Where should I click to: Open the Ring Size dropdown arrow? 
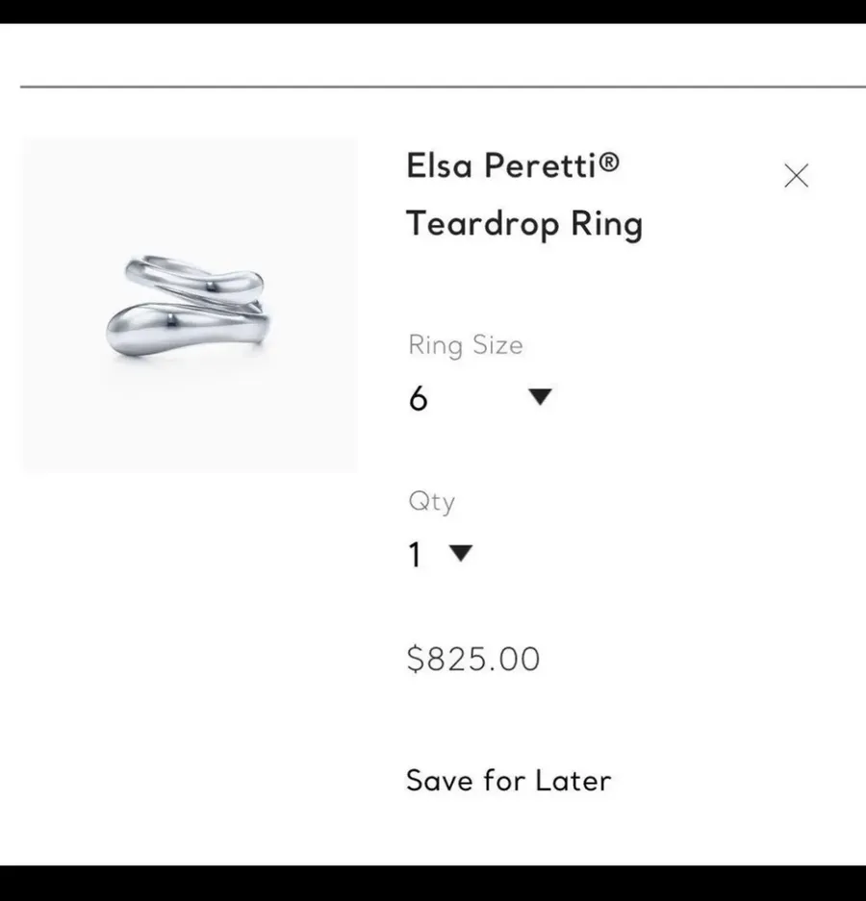540,396
